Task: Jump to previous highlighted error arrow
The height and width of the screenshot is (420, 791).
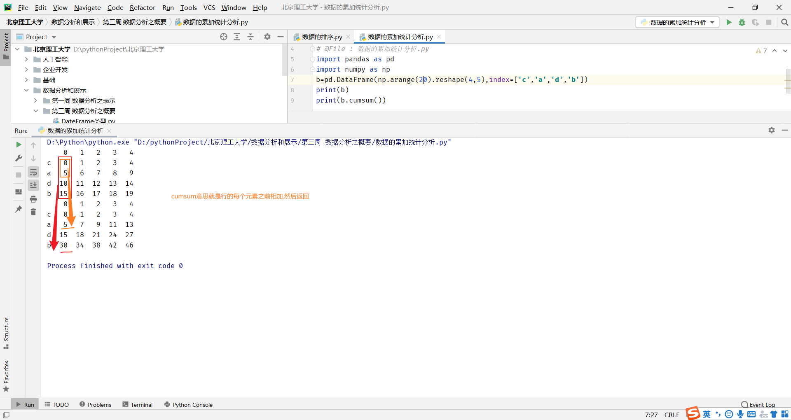Action: click(775, 51)
